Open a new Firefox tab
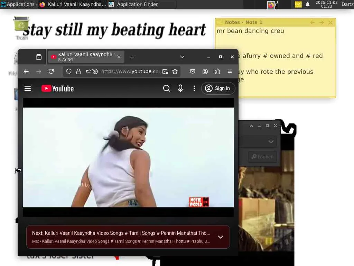This screenshot has height=266, width=354. (132, 57)
